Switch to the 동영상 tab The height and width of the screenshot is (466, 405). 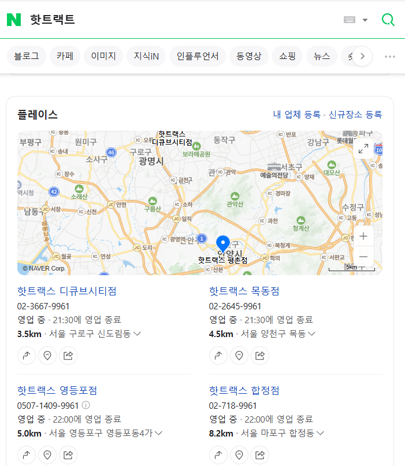point(249,56)
